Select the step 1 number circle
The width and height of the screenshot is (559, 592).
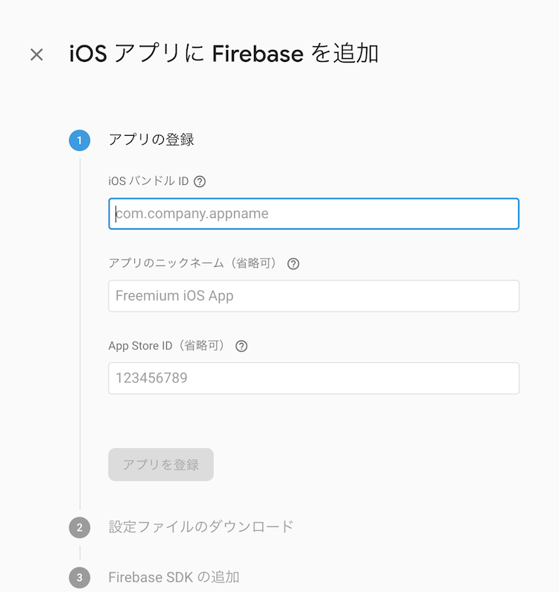[x=80, y=140]
